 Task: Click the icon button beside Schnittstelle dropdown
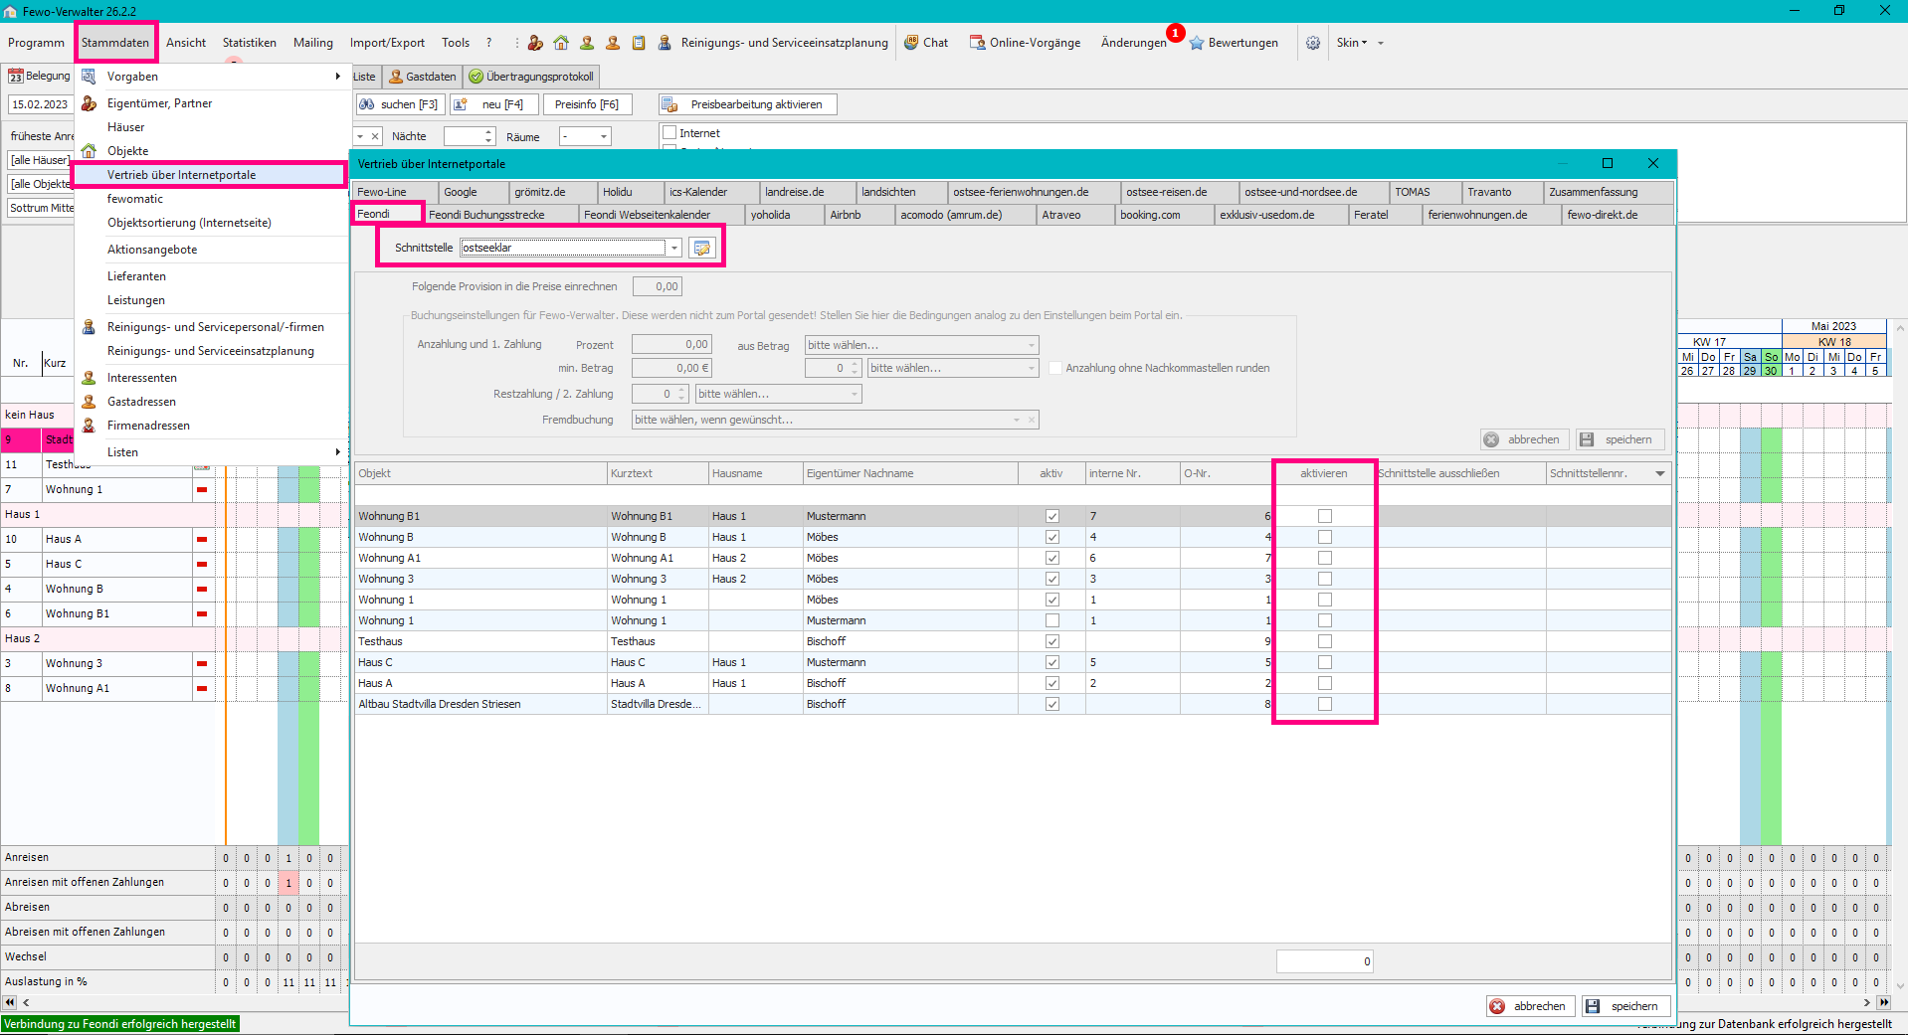pos(702,248)
